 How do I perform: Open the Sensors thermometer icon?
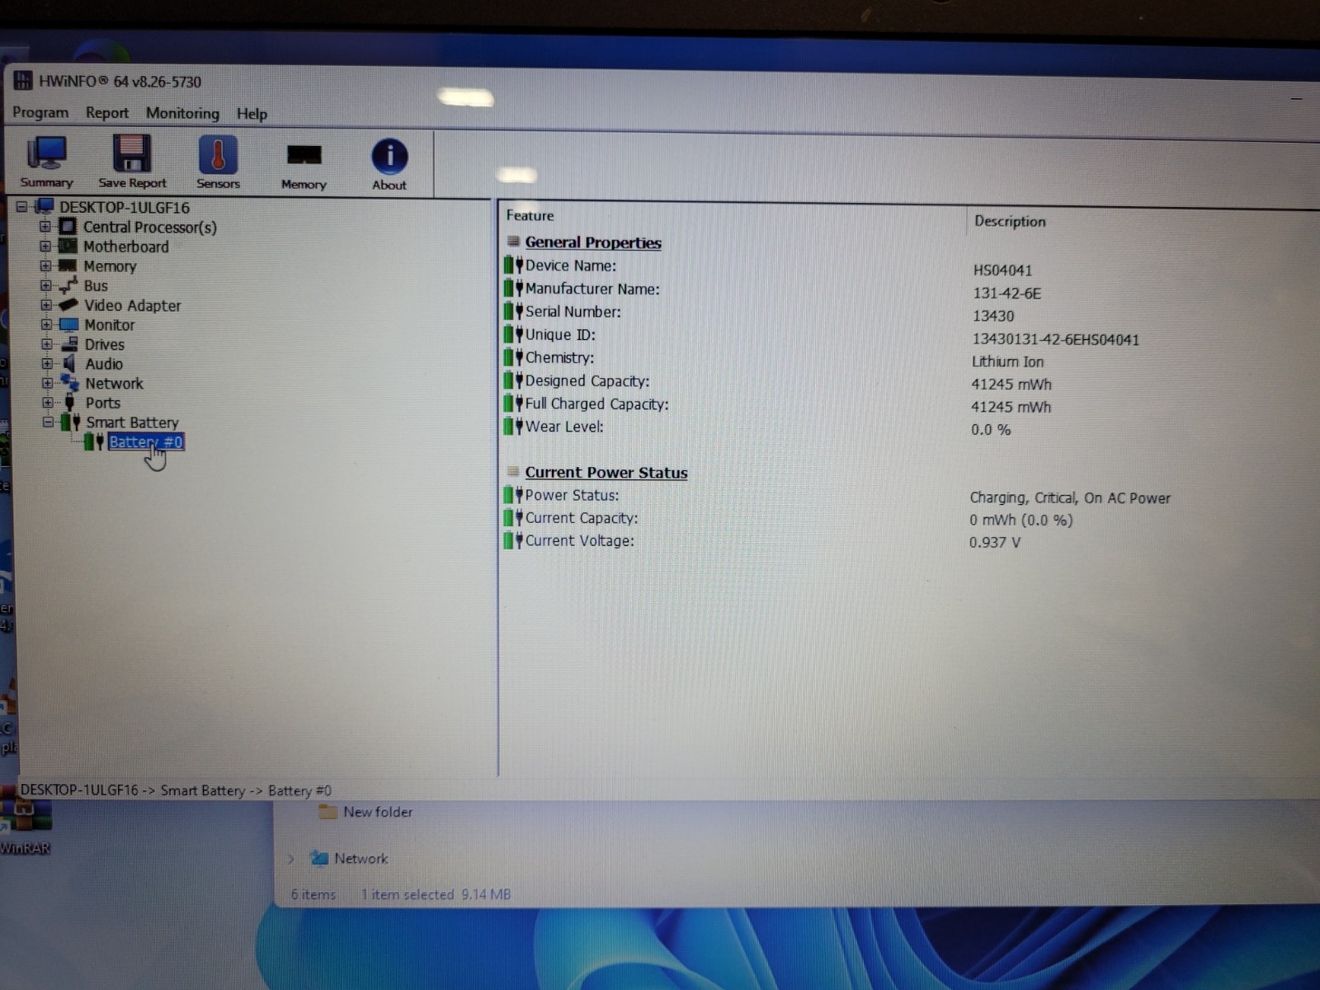[218, 154]
